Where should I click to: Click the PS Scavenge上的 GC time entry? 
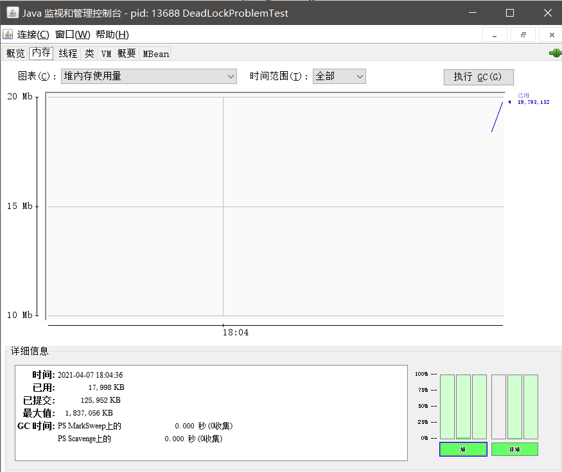pyautogui.click(x=140, y=439)
